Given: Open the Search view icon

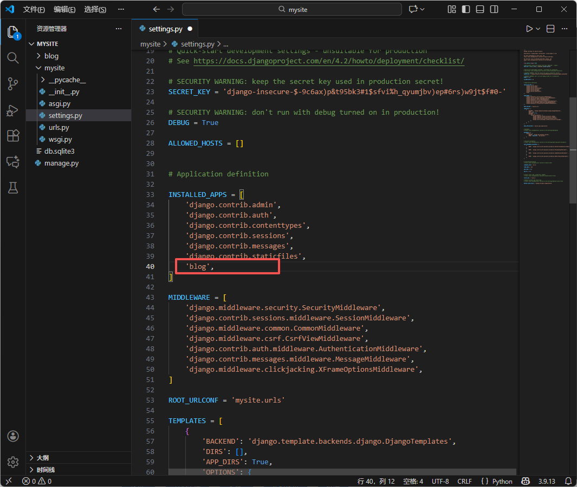Looking at the screenshot, I should (13, 58).
